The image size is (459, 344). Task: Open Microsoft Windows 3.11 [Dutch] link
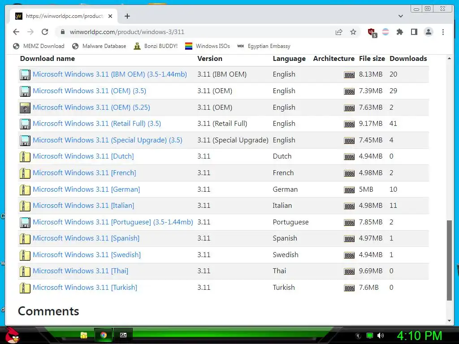point(83,156)
